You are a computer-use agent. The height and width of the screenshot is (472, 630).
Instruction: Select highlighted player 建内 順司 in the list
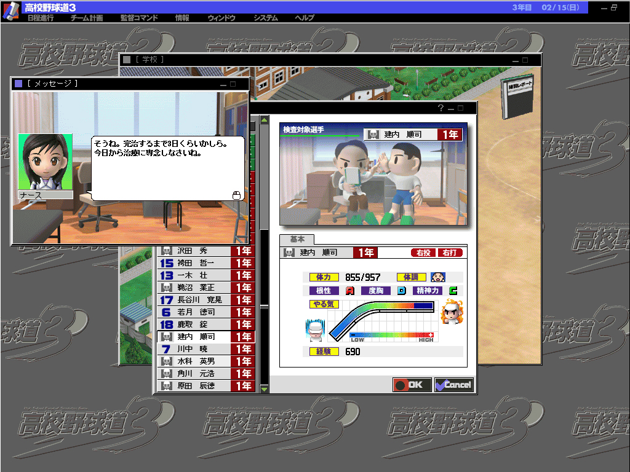coord(205,337)
